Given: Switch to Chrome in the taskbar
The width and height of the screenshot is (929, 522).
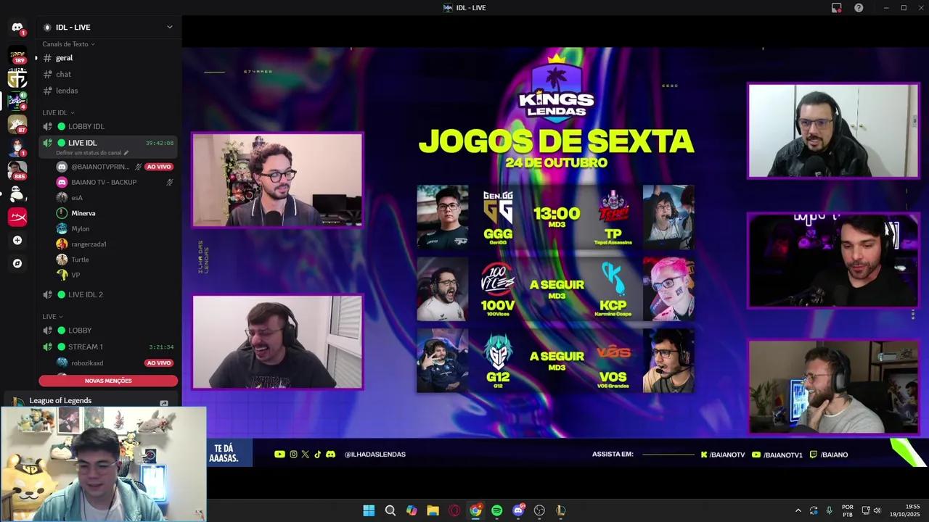Looking at the screenshot, I should pos(475,510).
